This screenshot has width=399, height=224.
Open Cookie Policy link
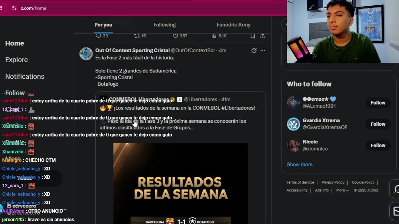(363, 182)
